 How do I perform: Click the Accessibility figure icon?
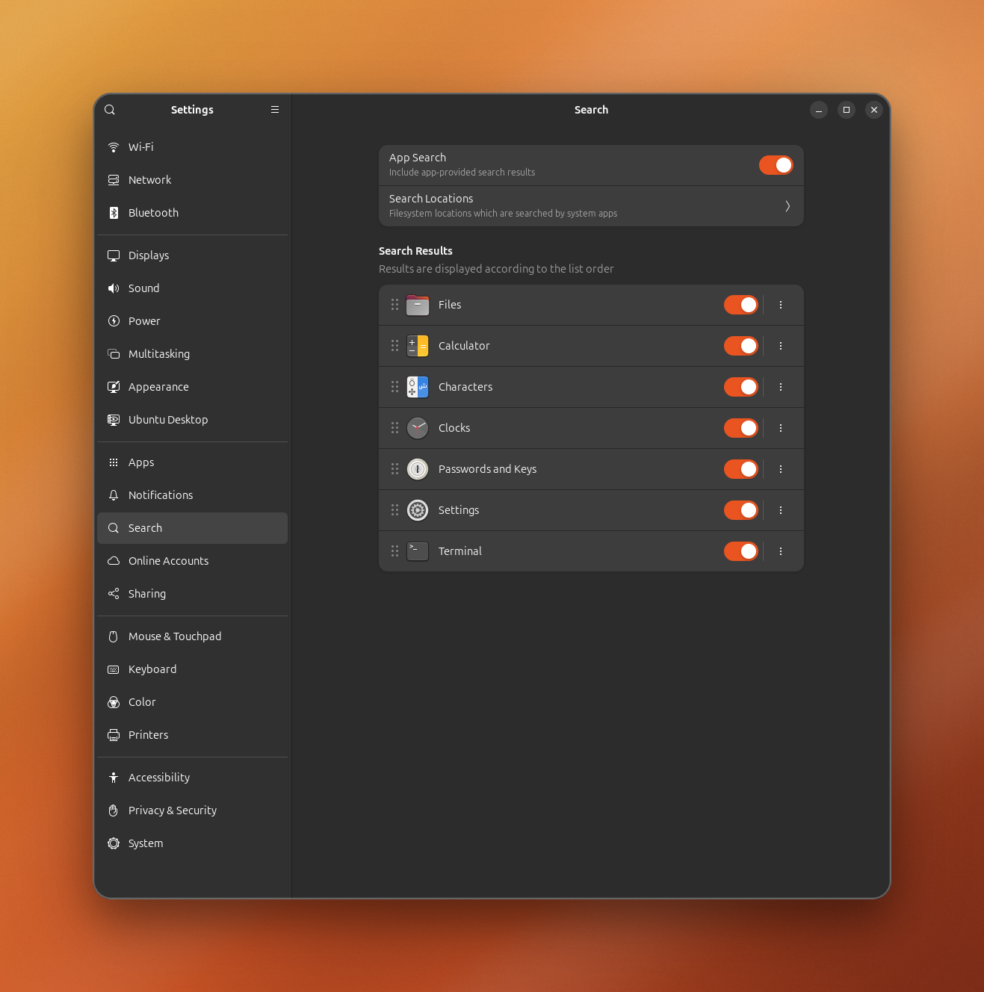tap(114, 778)
